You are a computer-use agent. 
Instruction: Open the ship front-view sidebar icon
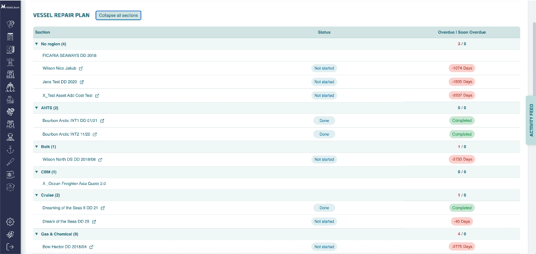(x=10, y=87)
